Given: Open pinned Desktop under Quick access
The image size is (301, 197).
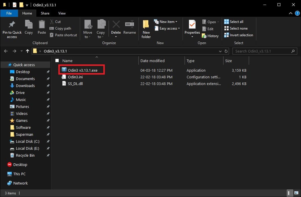Looking at the screenshot, I should tap(23, 72).
